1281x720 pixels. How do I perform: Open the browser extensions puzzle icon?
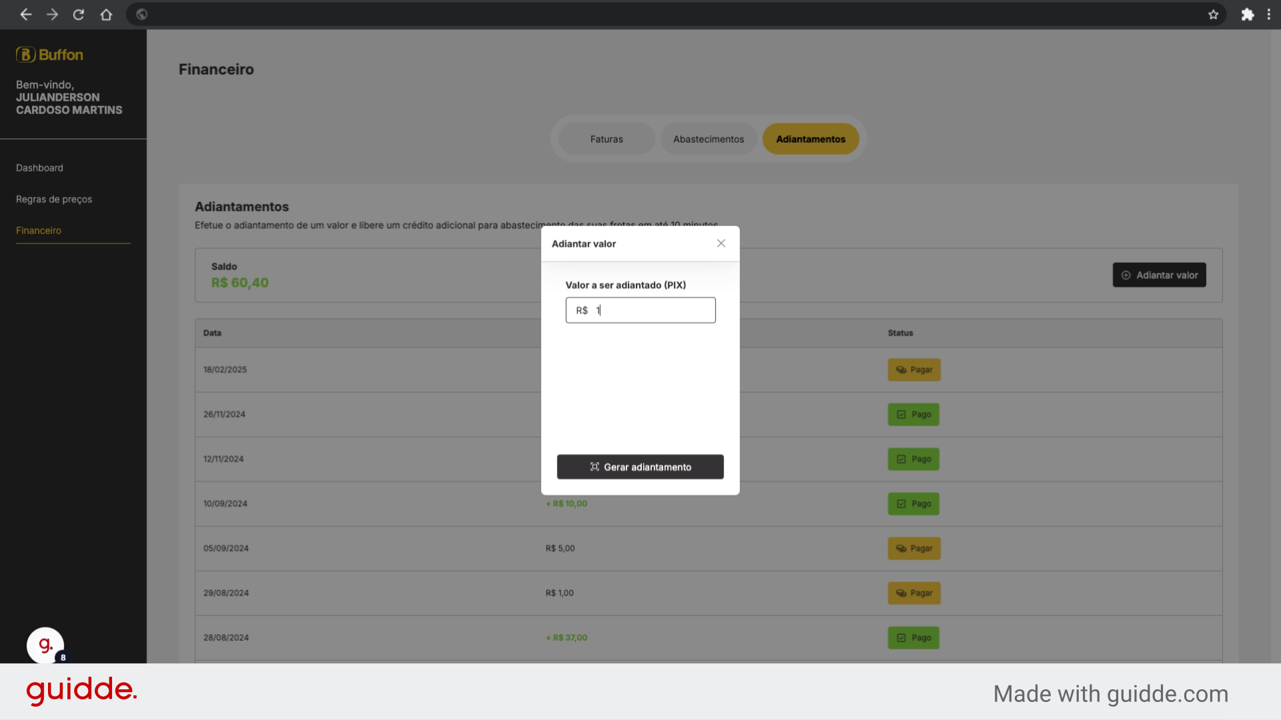click(1248, 14)
